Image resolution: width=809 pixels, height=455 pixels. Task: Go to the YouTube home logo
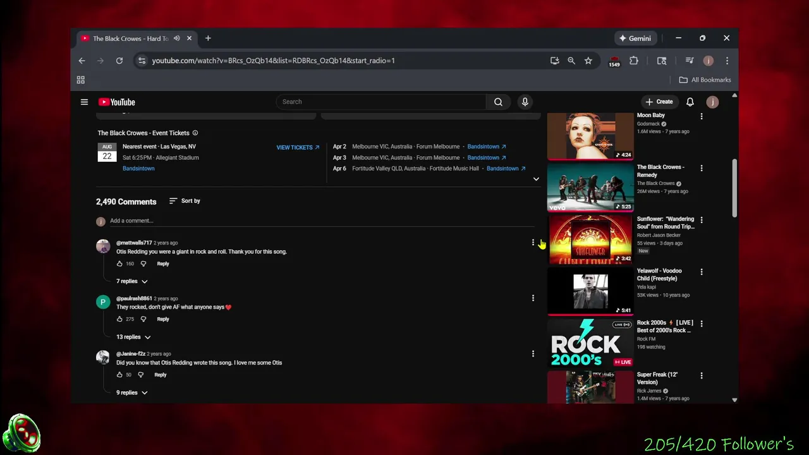coord(117,102)
